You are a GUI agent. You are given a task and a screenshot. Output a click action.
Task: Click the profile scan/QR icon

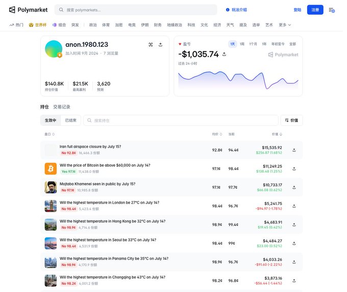pyautogui.click(x=151, y=45)
